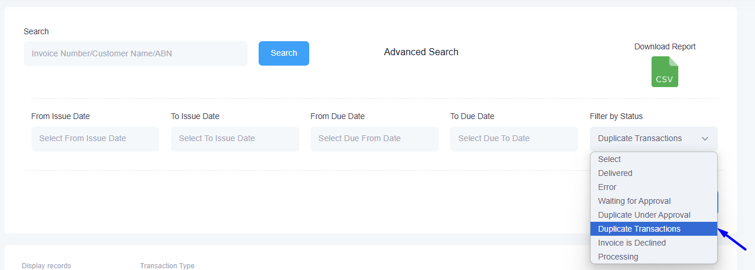Open Advanced Search
The image size is (755, 270).
point(421,52)
